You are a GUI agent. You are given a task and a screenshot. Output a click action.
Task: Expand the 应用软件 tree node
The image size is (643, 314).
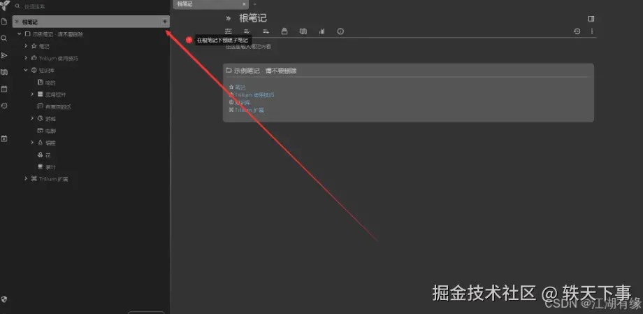(32, 94)
